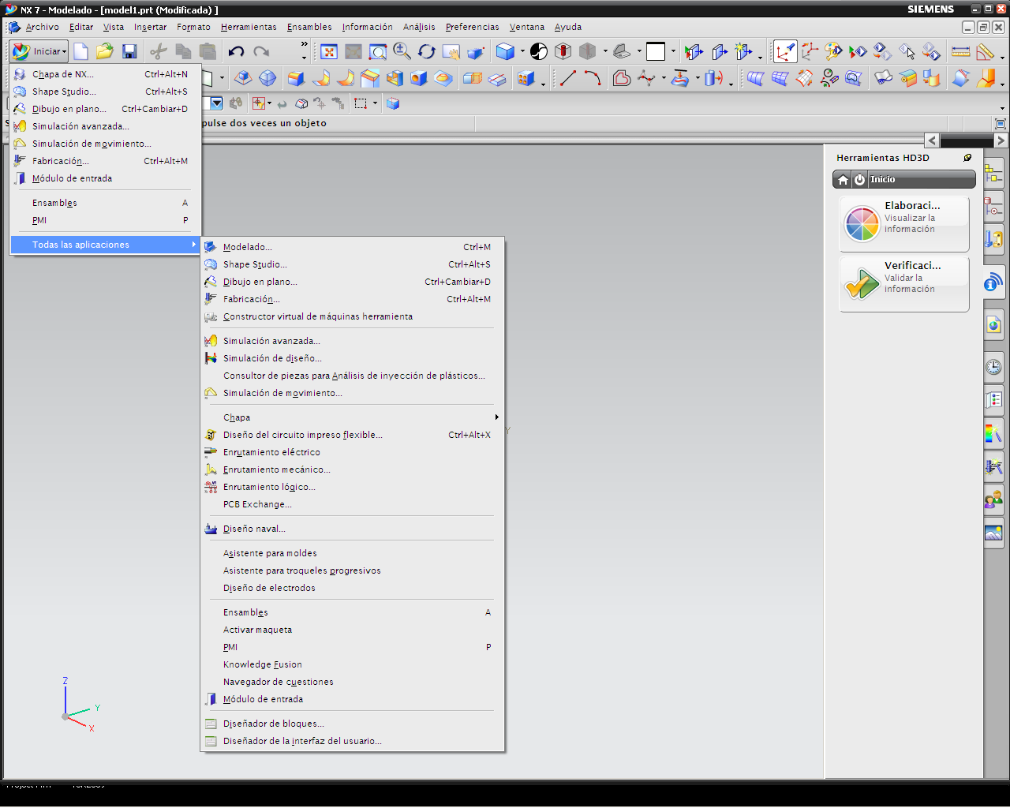
Task: Click the Inicio bar in HD3D panel
Action: click(904, 180)
